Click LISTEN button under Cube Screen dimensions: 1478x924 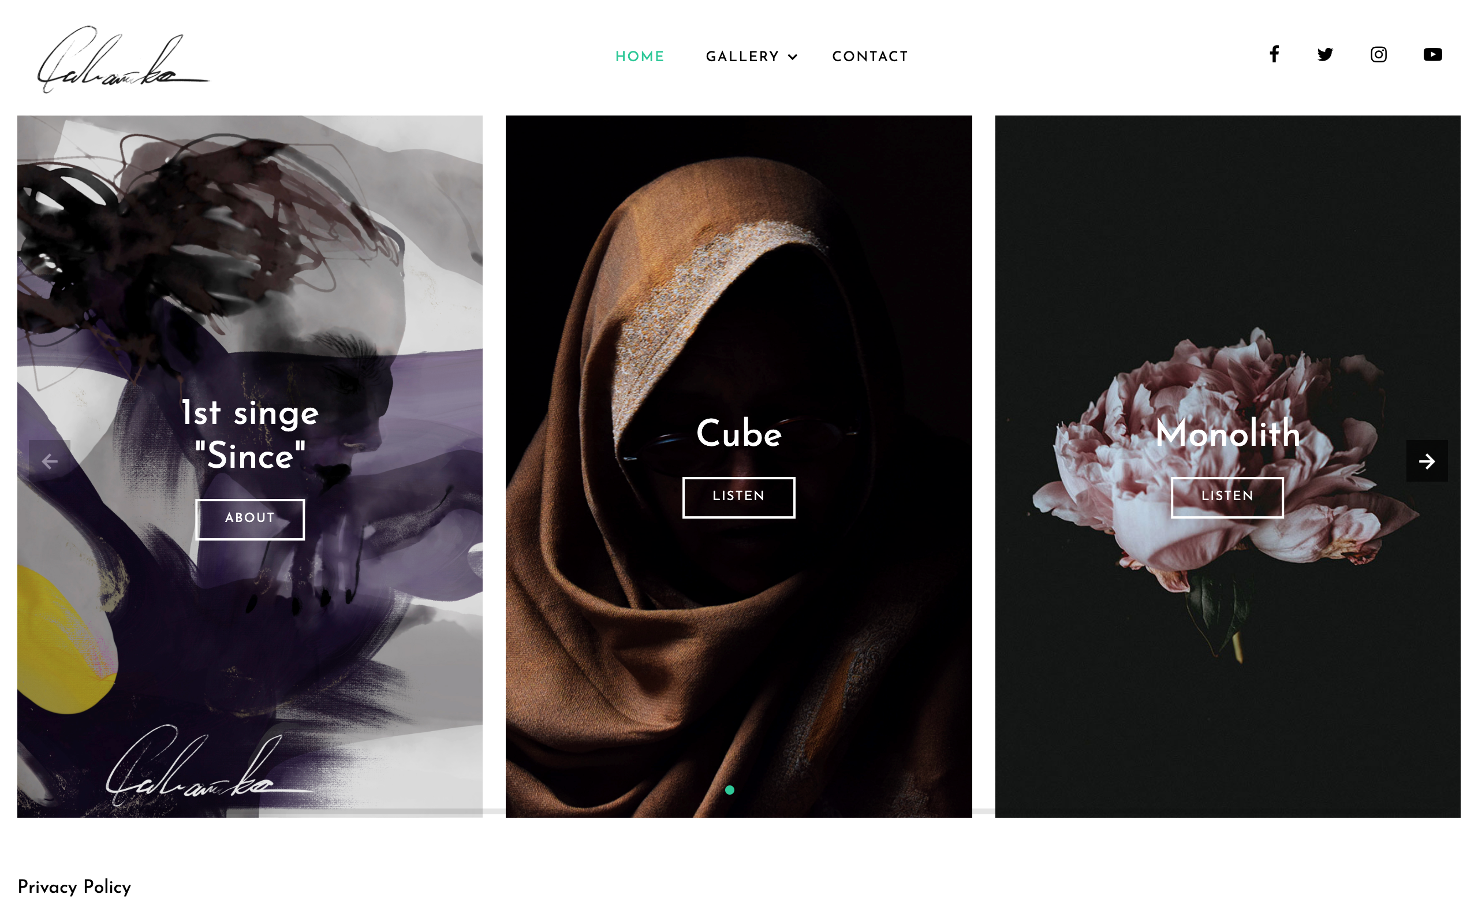(738, 497)
